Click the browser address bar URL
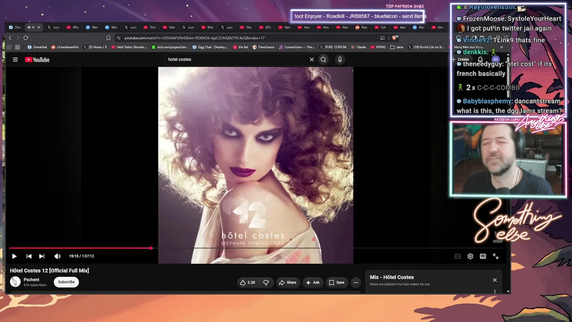The image size is (572, 322). coord(194,38)
